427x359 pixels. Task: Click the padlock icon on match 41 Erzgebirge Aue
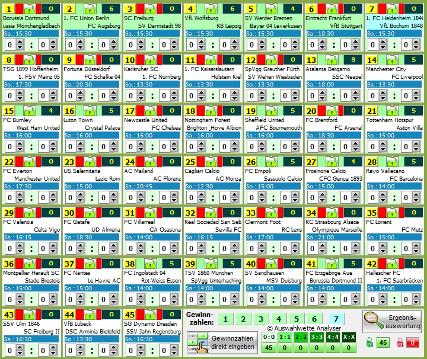tap(332, 264)
